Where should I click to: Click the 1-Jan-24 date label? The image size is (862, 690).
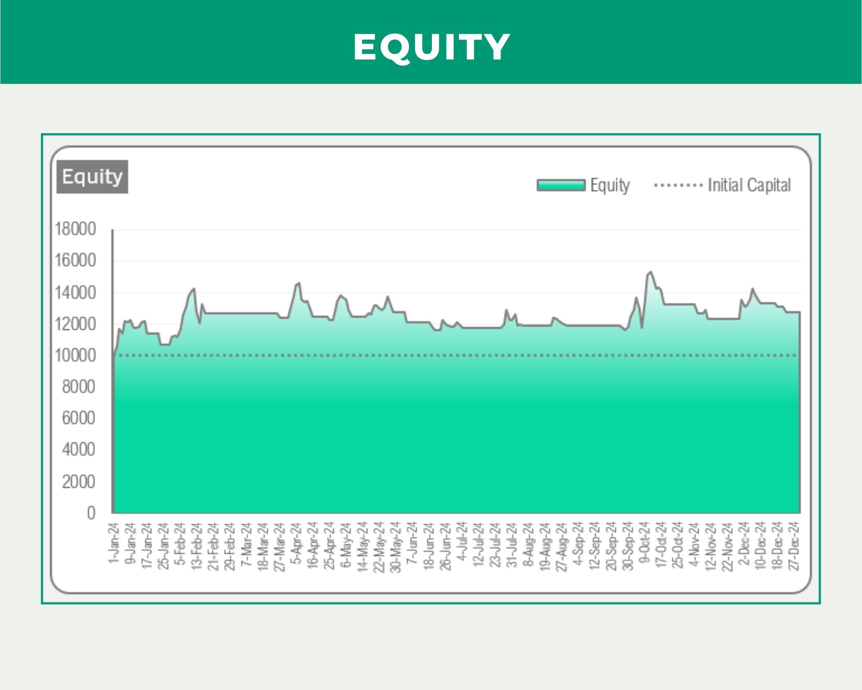[x=114, y=543]
